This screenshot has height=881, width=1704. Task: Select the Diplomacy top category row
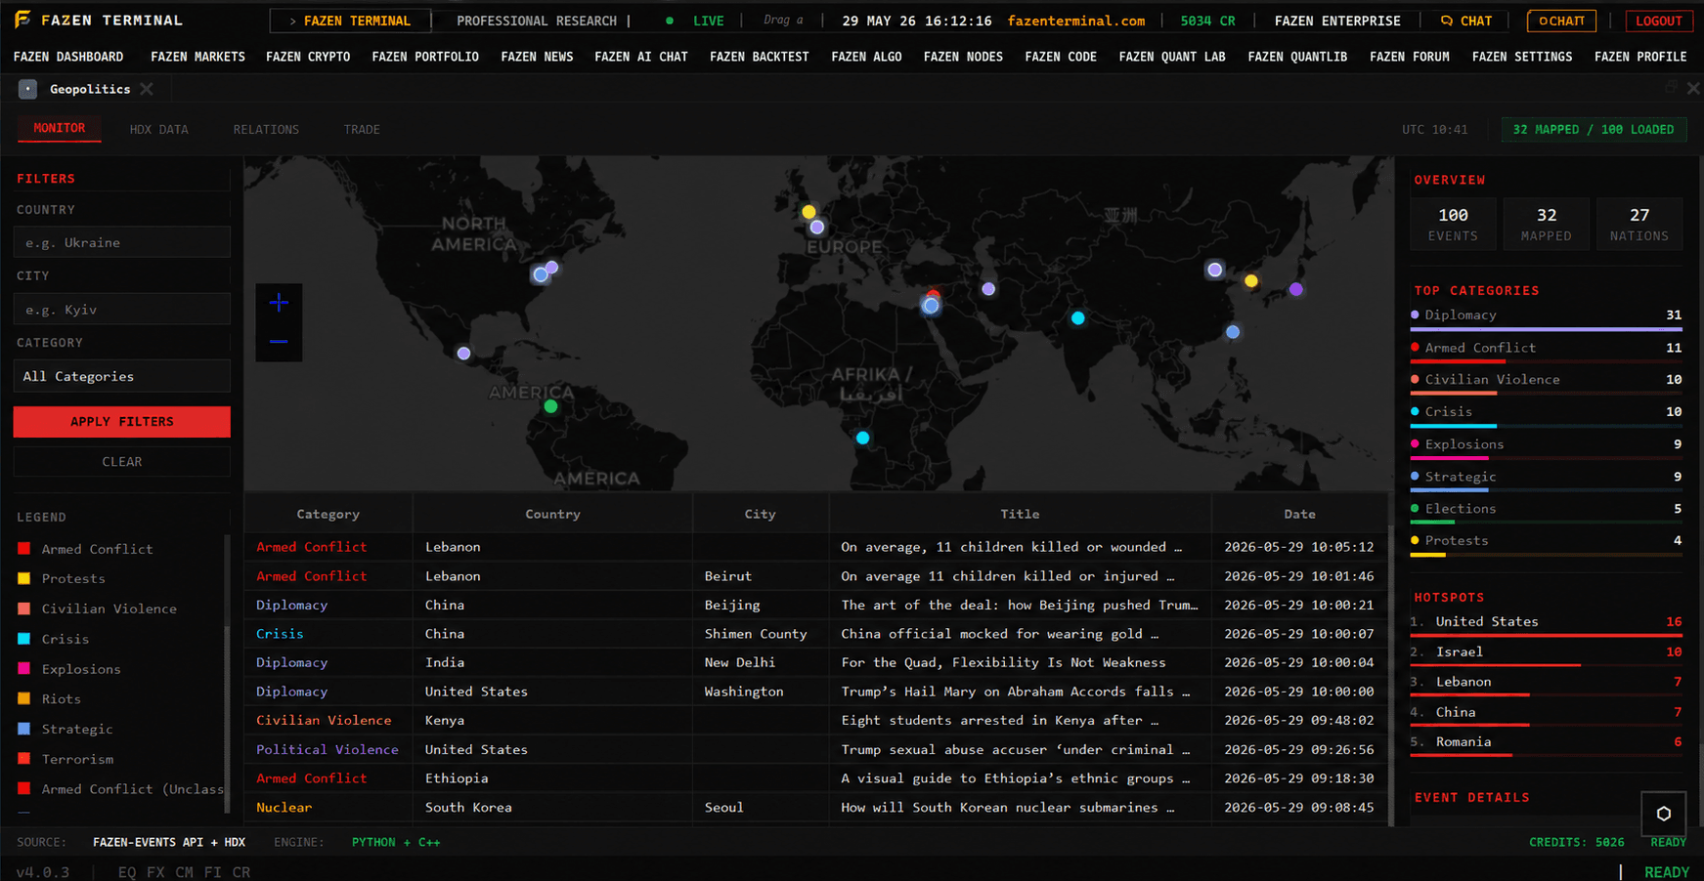[1546, 317]
